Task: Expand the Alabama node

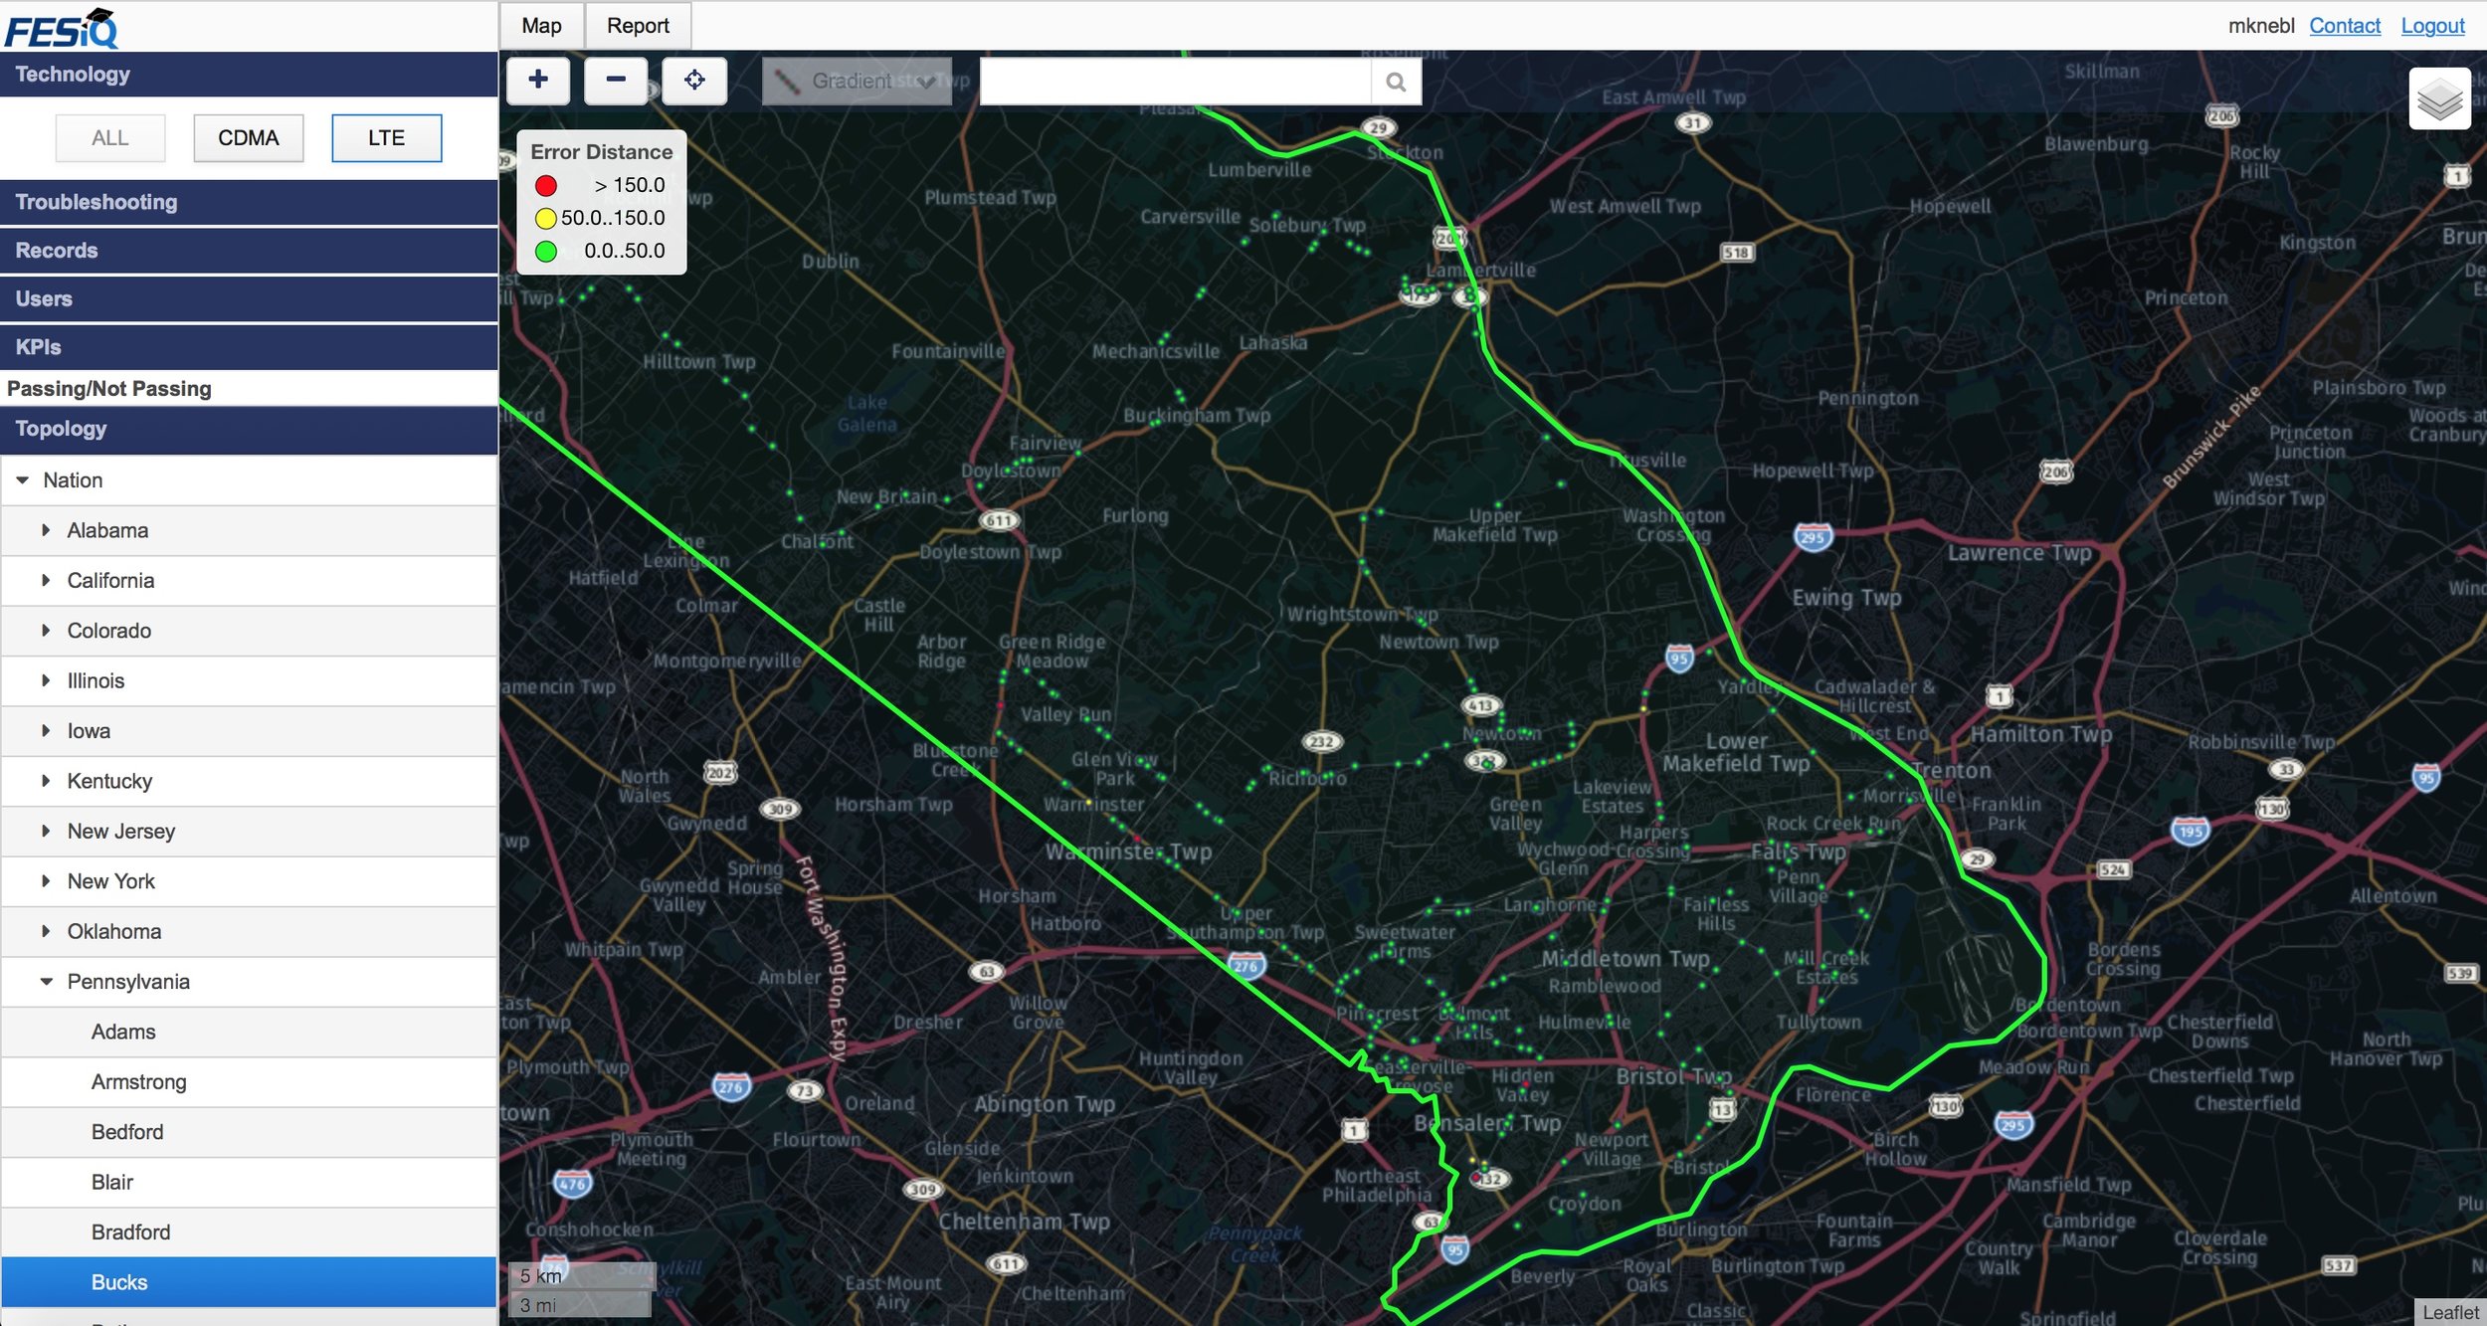Action: [46, 530]
